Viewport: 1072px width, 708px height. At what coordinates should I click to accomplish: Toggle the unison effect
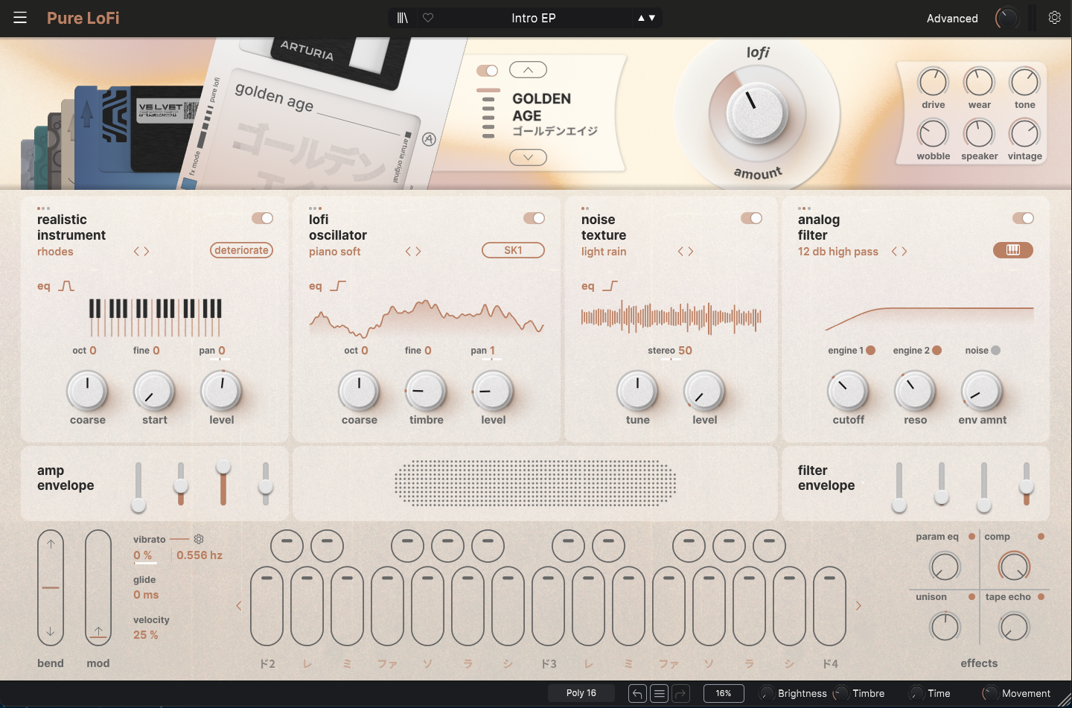[971, 596]
